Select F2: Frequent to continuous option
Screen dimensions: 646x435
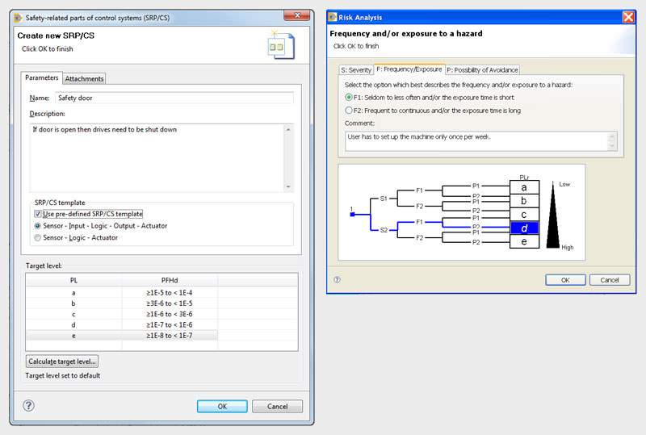point(349,111)
